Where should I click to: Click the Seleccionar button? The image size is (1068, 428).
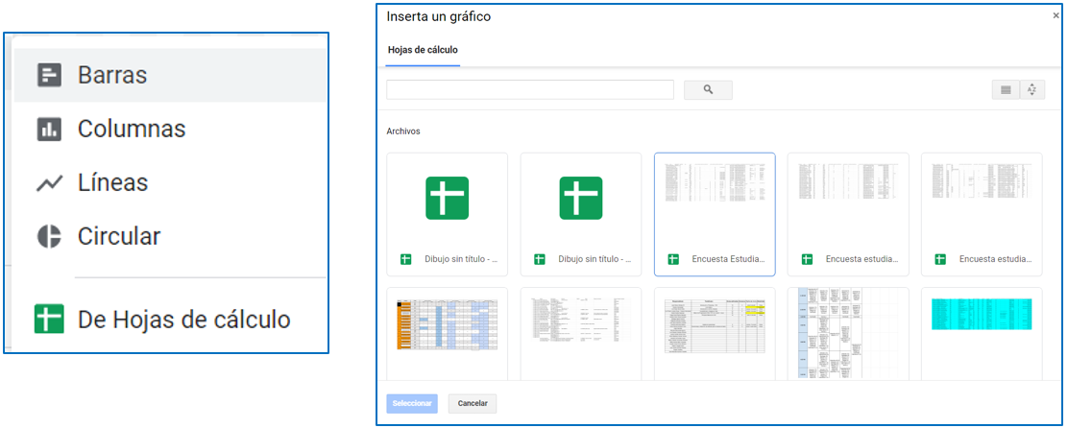pyautogui.click(x=412, y=404)
